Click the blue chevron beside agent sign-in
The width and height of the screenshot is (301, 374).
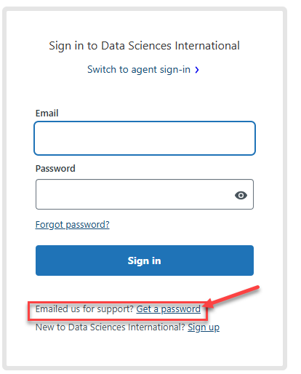click(197, 70)
